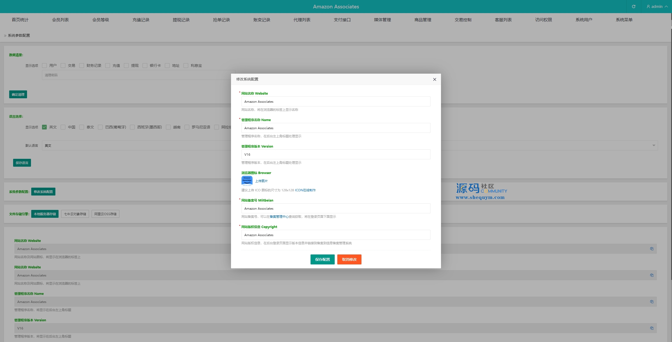672x342 pixels.
Task: Check the 提现 checkbox
Action: click(x=126, y=66)
